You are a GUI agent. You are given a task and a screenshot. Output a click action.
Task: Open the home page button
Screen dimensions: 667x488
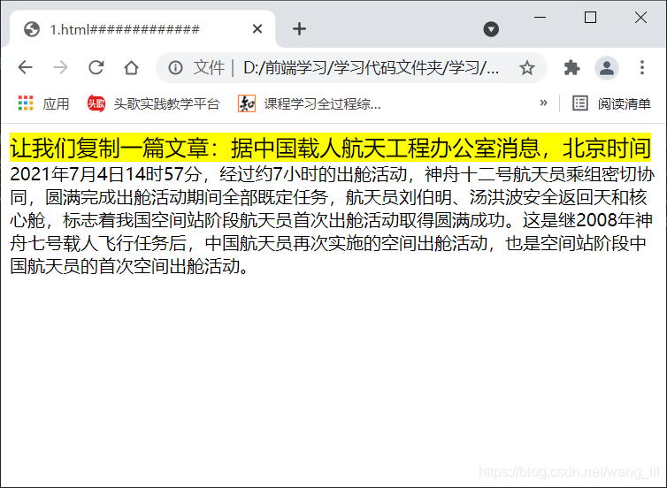point(132,67)
